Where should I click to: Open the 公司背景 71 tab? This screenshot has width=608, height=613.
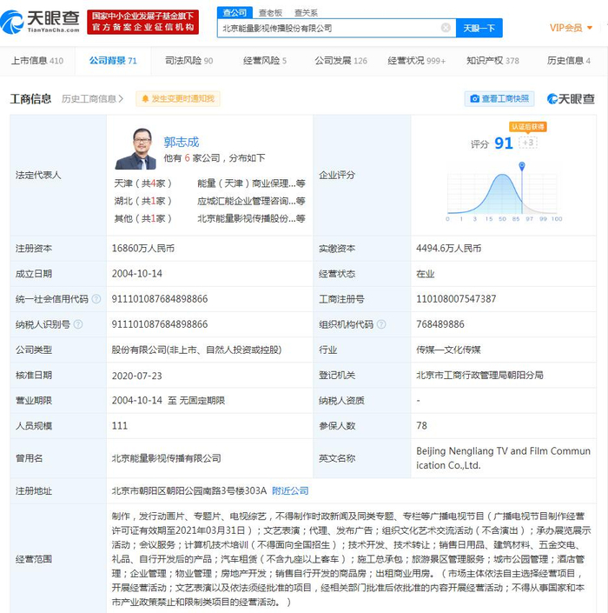click(113, 61)
